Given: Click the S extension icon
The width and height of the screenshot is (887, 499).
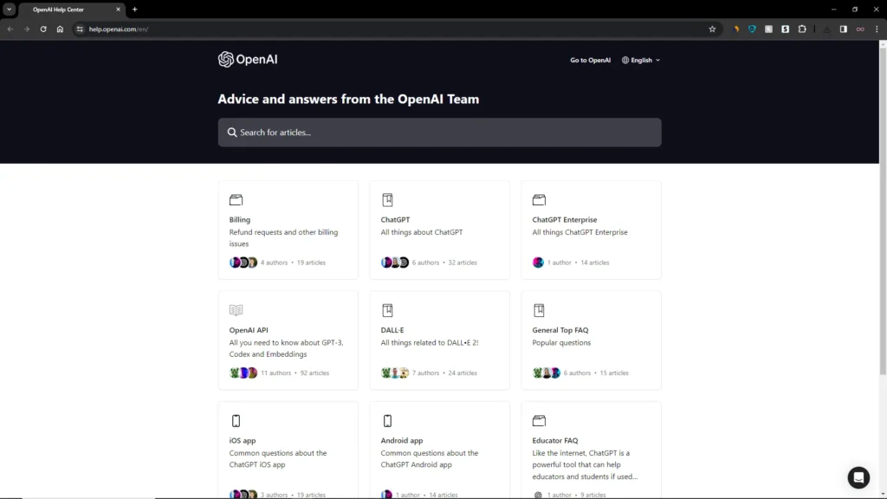Looking at the screenshot, I should point(785,29).
